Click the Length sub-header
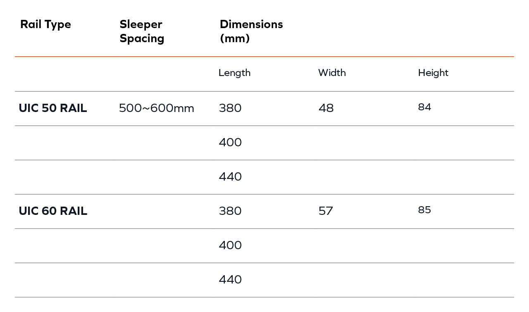The image size is (529, 312). point(234,73)
